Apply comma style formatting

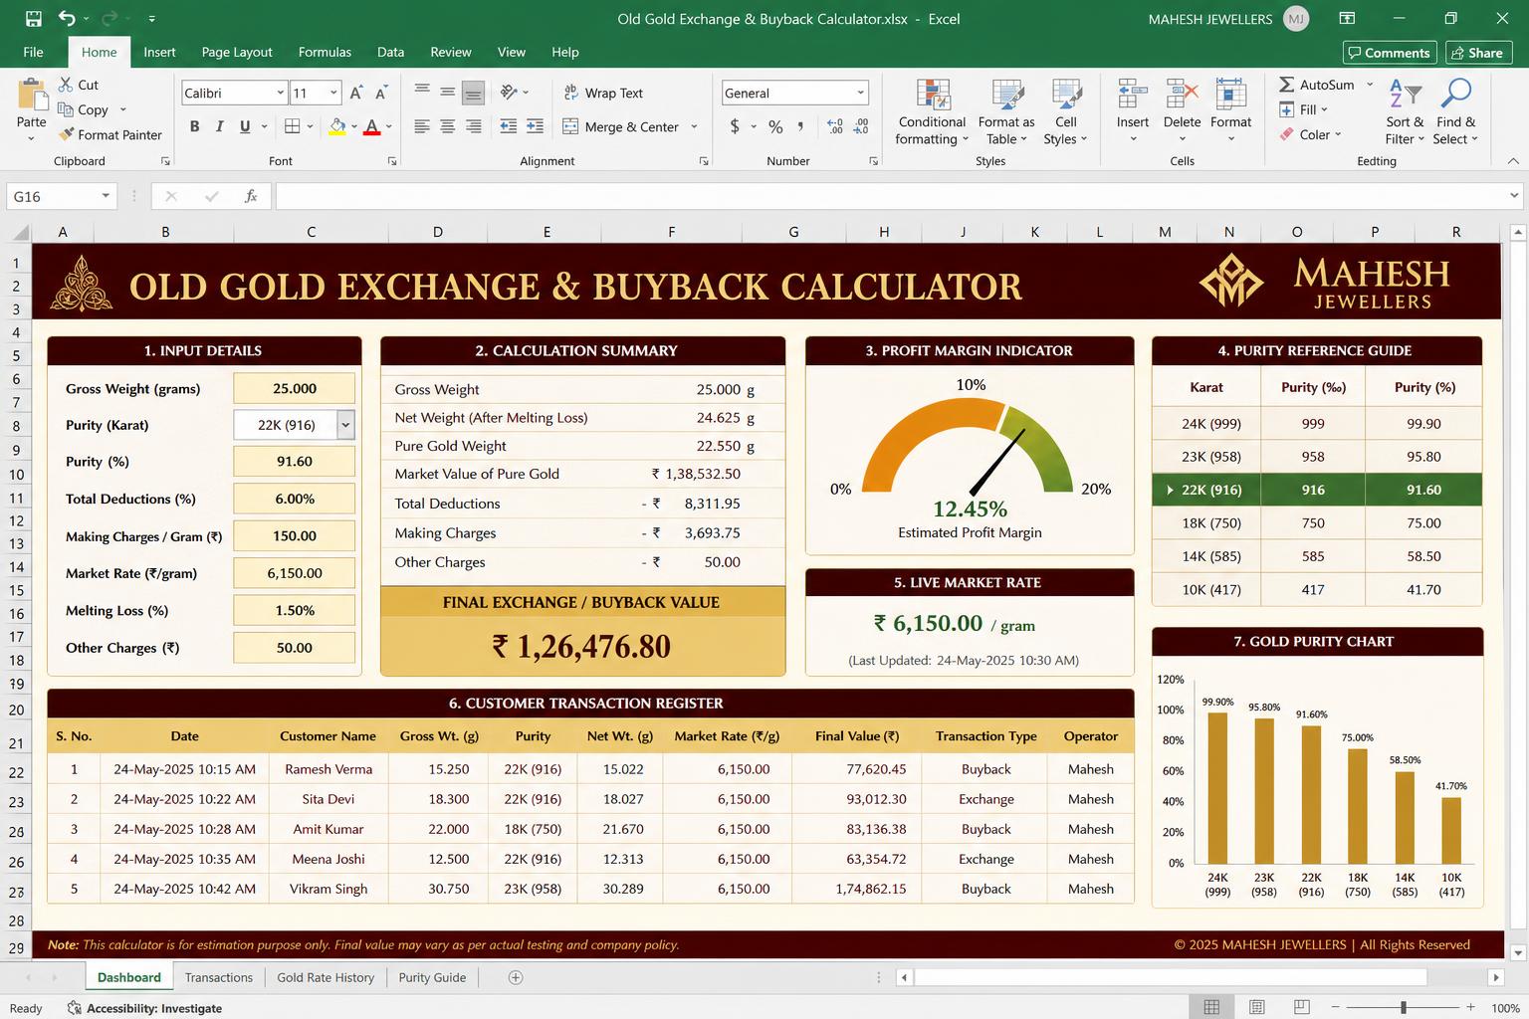(800, 126)
